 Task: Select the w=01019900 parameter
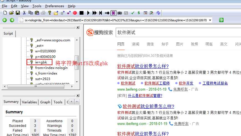45,51
